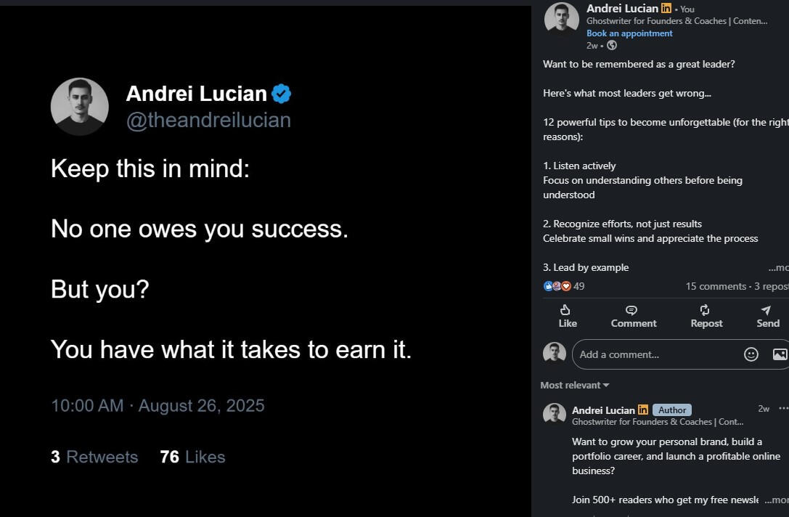
Task: Click the Like thumbs-up icon
Action: (565, 310)
